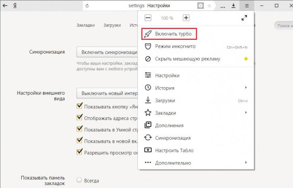Enter fullscreen mode with the arrows icon
Image resolution: width=293 pixels, height=188 pixels.
pos(244,18)
